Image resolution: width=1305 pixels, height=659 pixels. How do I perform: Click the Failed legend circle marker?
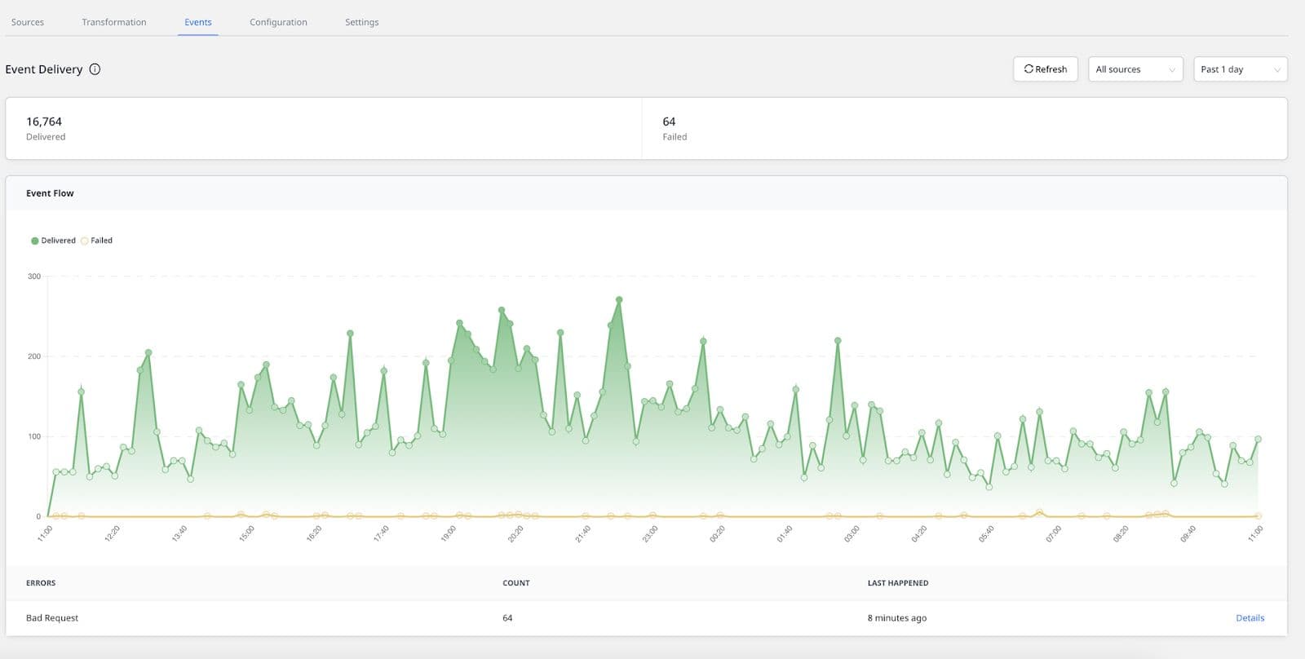click(84, 241)
